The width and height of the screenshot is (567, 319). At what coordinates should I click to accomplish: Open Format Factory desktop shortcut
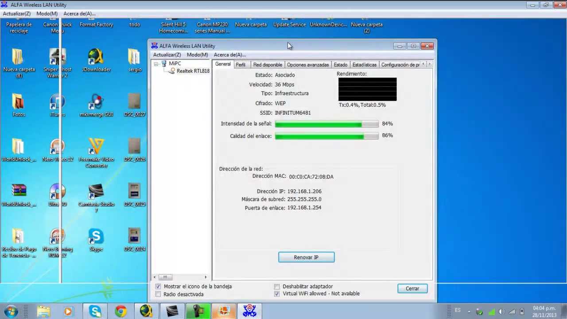(96, 25)
